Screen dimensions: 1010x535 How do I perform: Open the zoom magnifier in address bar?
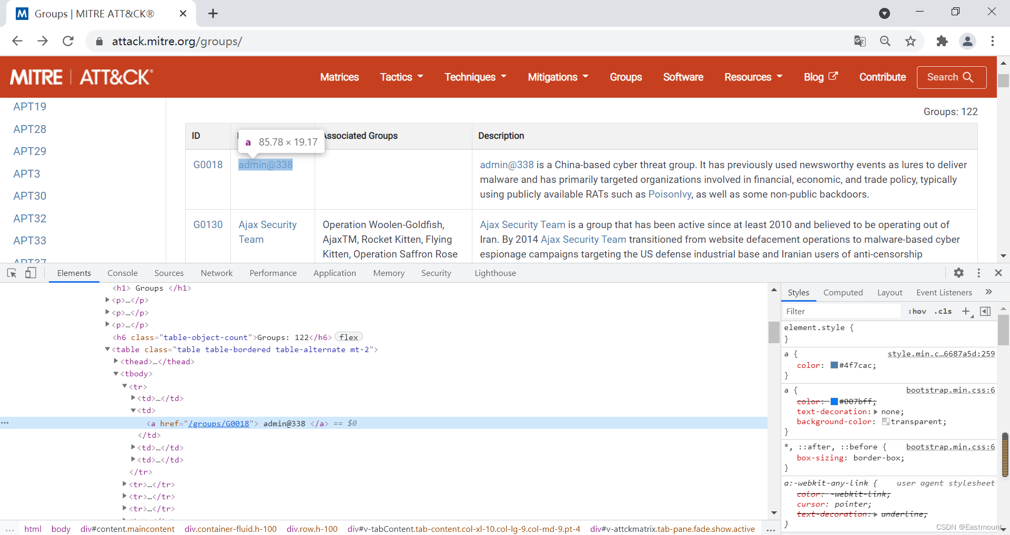click(885, 41)
